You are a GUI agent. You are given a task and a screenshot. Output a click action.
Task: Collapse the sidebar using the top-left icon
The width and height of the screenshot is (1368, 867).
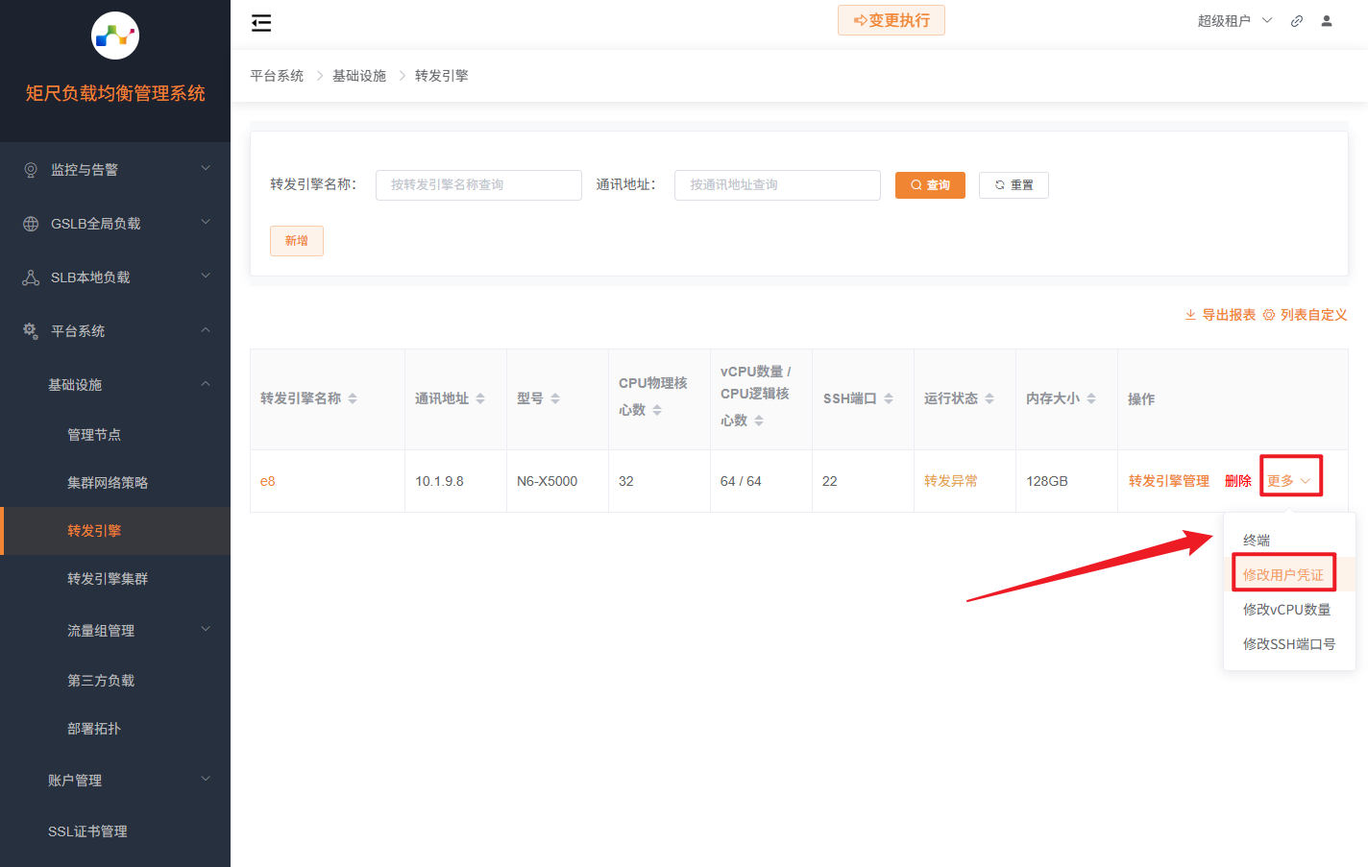click(260, 22)
